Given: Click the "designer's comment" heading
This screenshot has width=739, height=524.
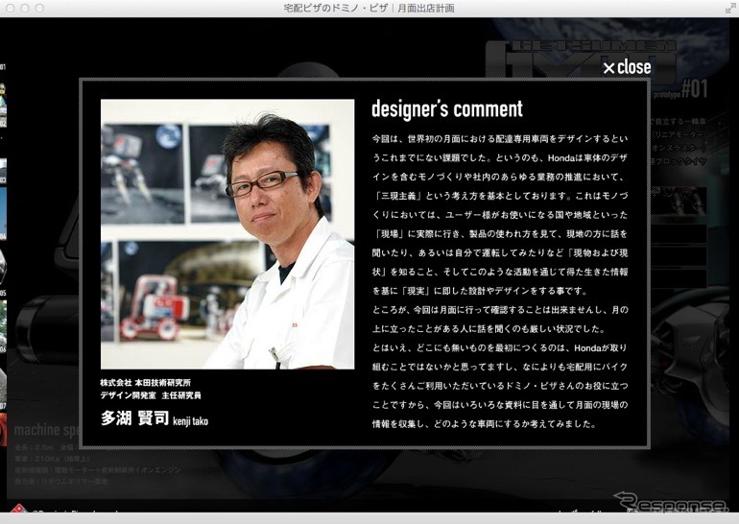Looking at the screenshot, I should (446, 109).
